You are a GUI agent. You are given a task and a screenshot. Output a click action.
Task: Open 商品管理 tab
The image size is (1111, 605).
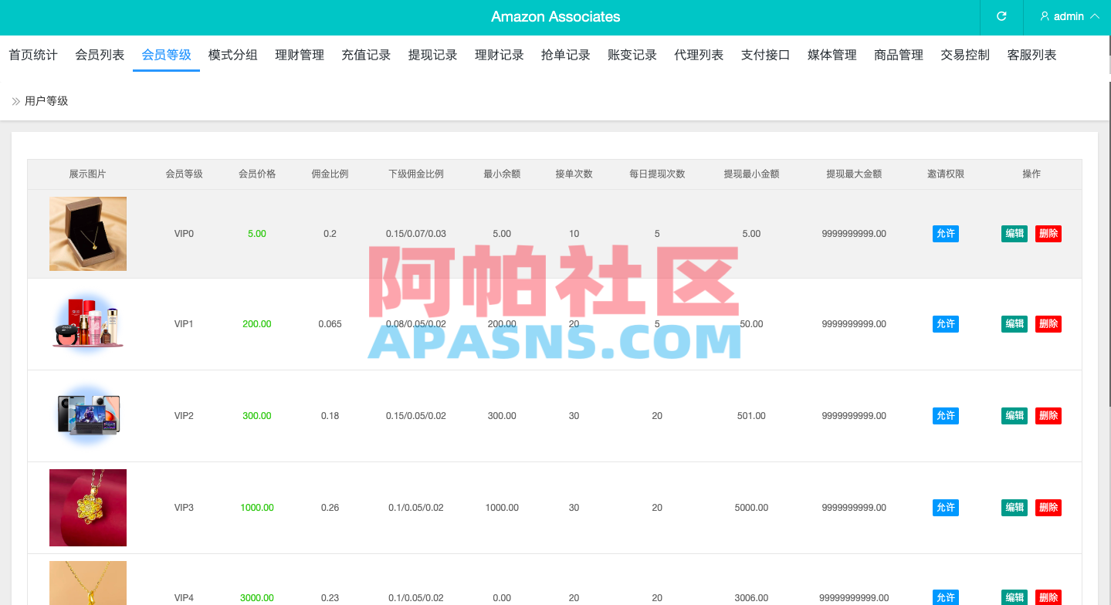tap(899, 55)
